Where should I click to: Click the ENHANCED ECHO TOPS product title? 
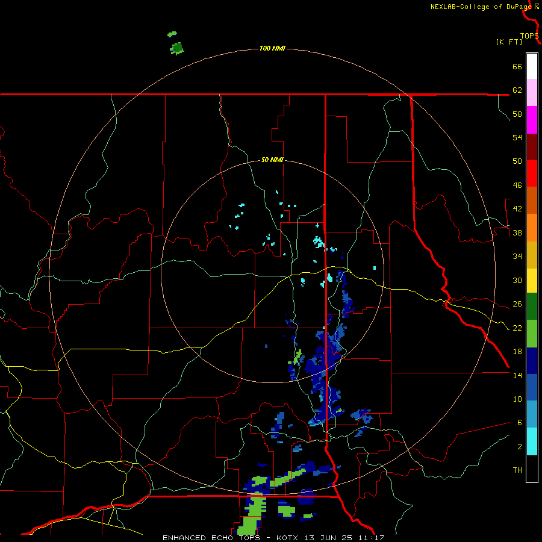tap(211, 538)
